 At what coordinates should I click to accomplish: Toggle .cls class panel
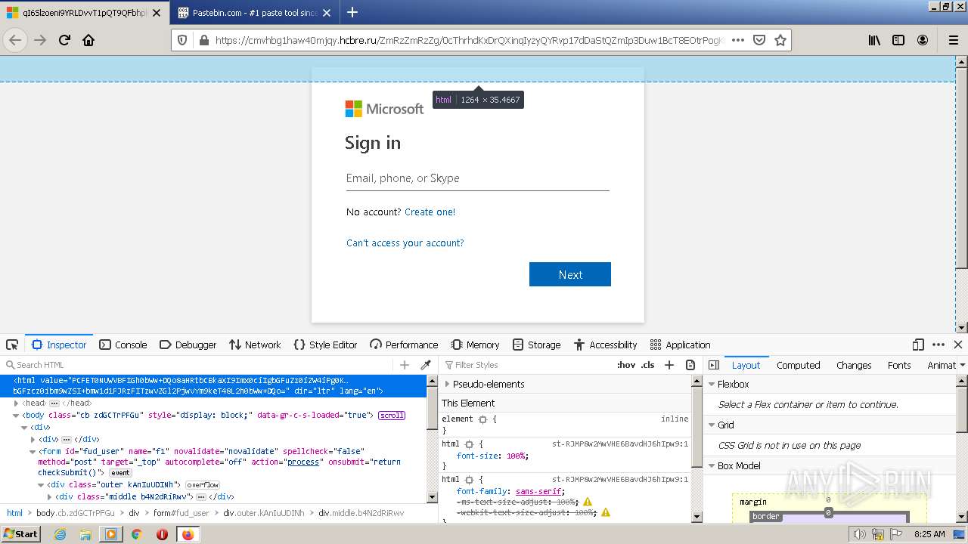pyautogui.click(x=648, y=365)
